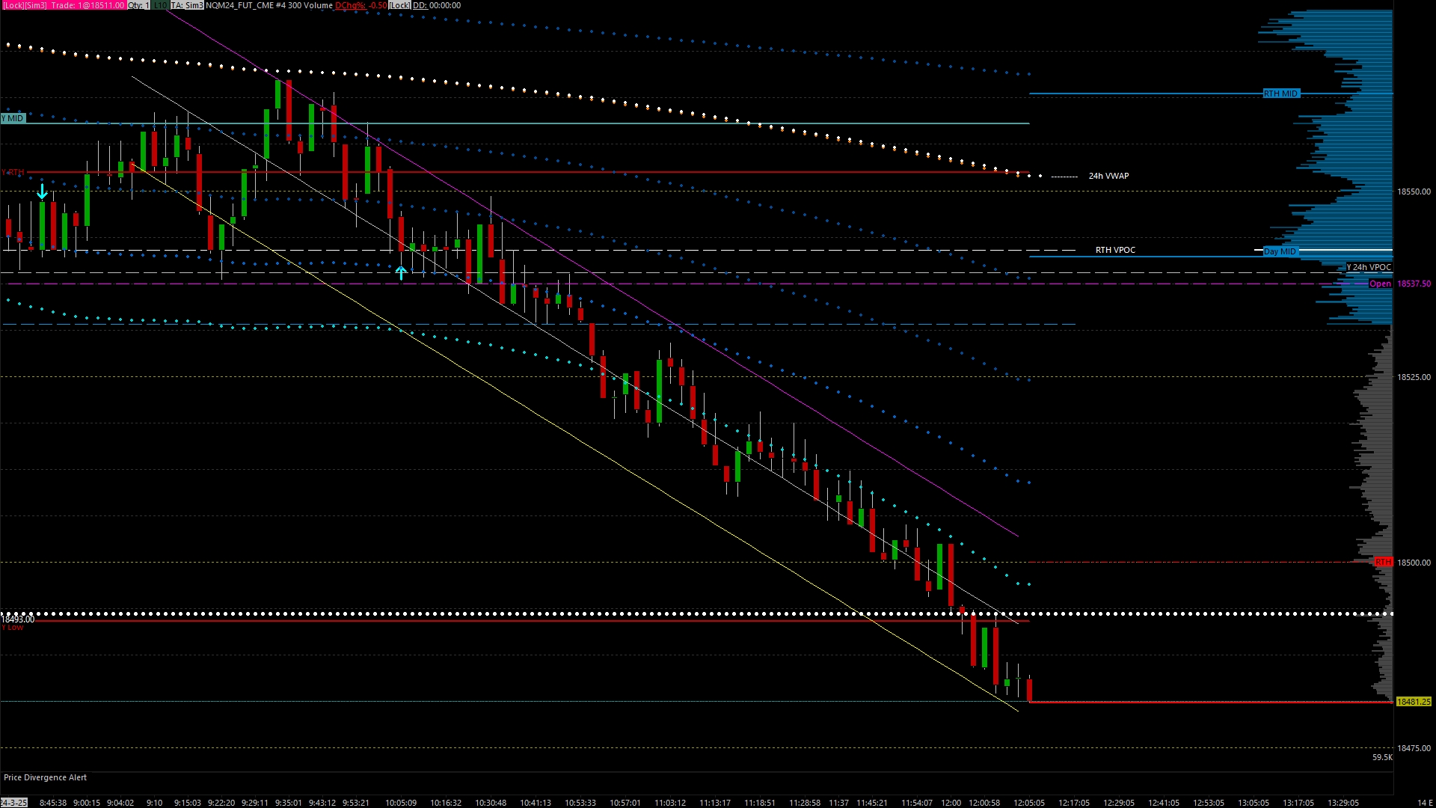Open the NQM24_FUT_CME symbol selector
Image resolution: width=1436 pixels, height=808 pixels.
(x=239, y=5)
